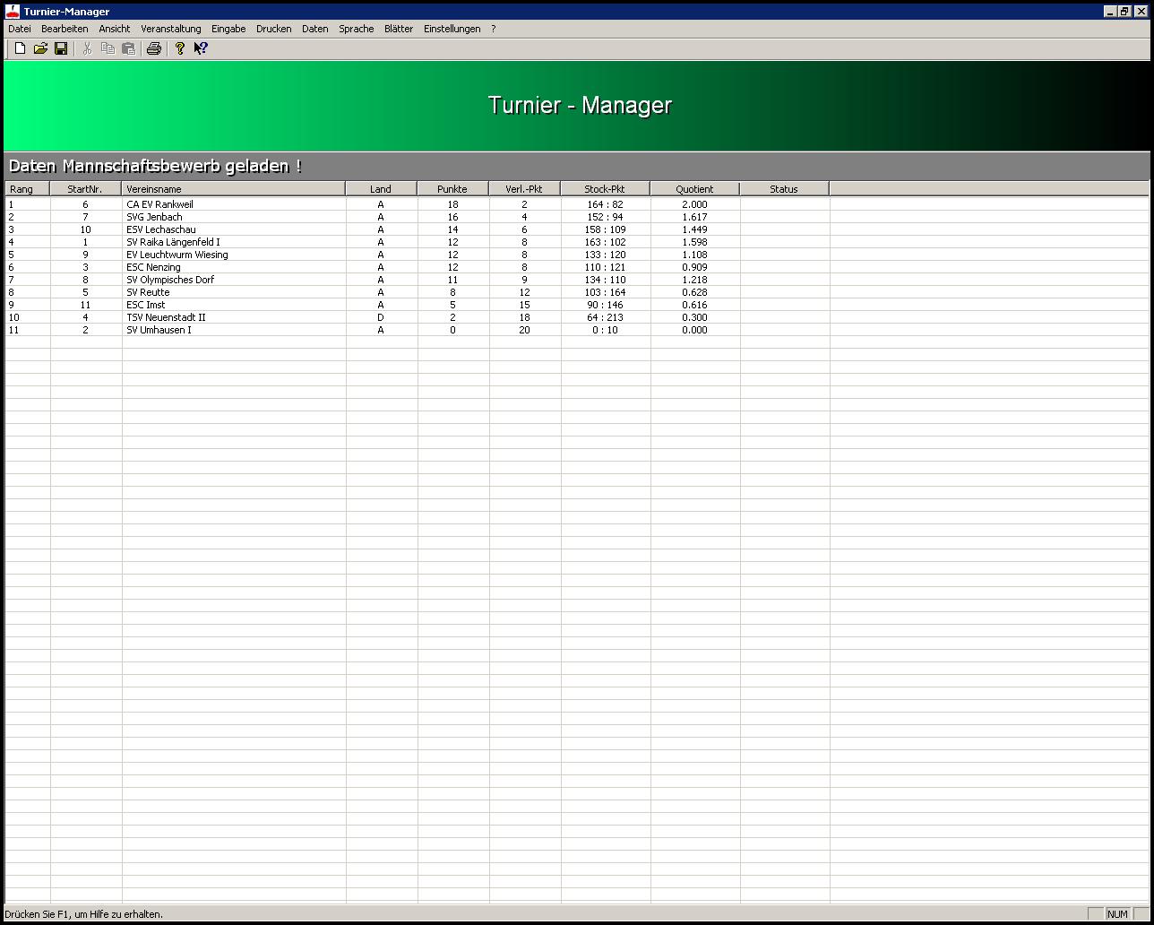1154x925 pixels.
Task: Click the Verl.-Pkt column header
Action: [524, 189]
